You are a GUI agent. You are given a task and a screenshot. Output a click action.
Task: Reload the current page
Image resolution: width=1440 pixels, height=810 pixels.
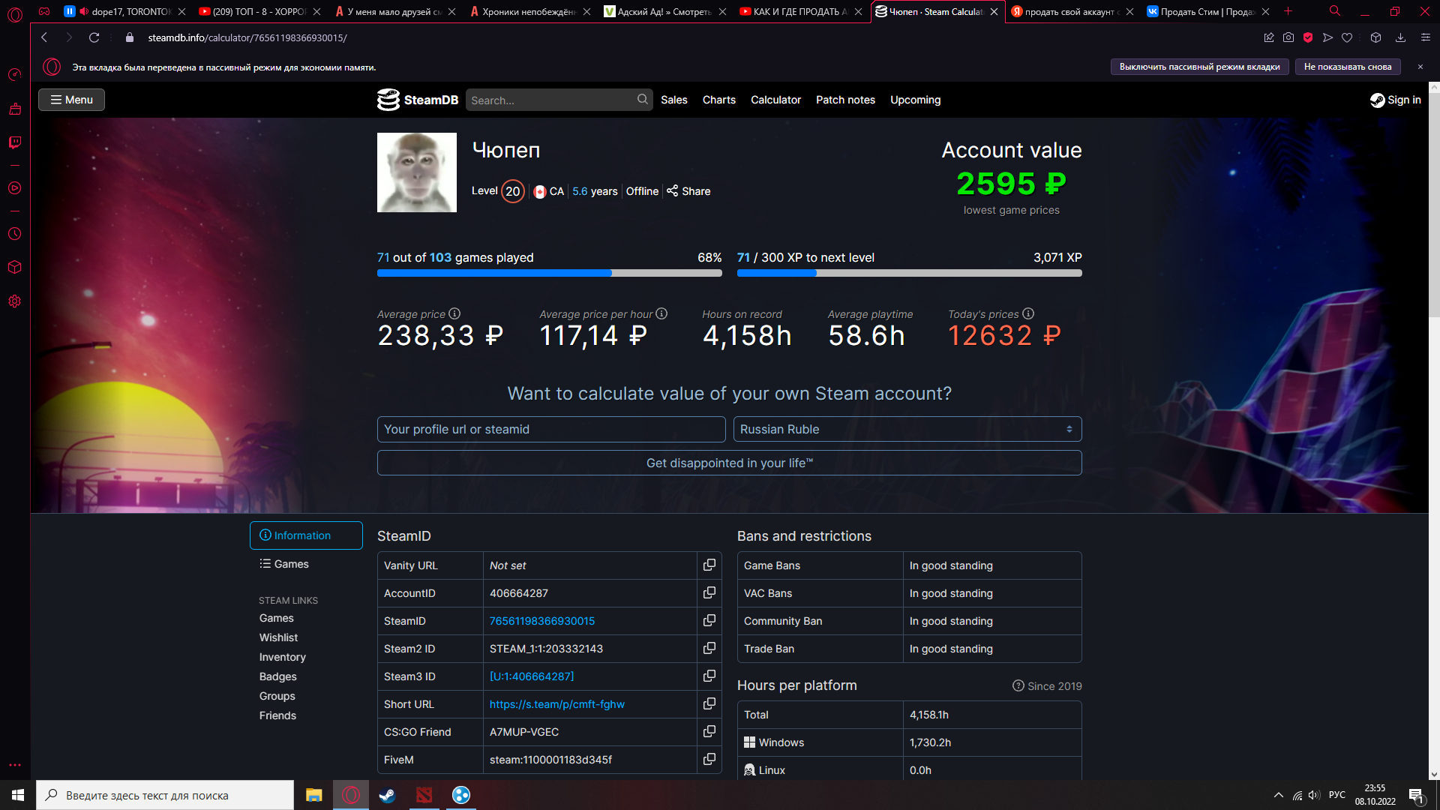tap(94, 37)
